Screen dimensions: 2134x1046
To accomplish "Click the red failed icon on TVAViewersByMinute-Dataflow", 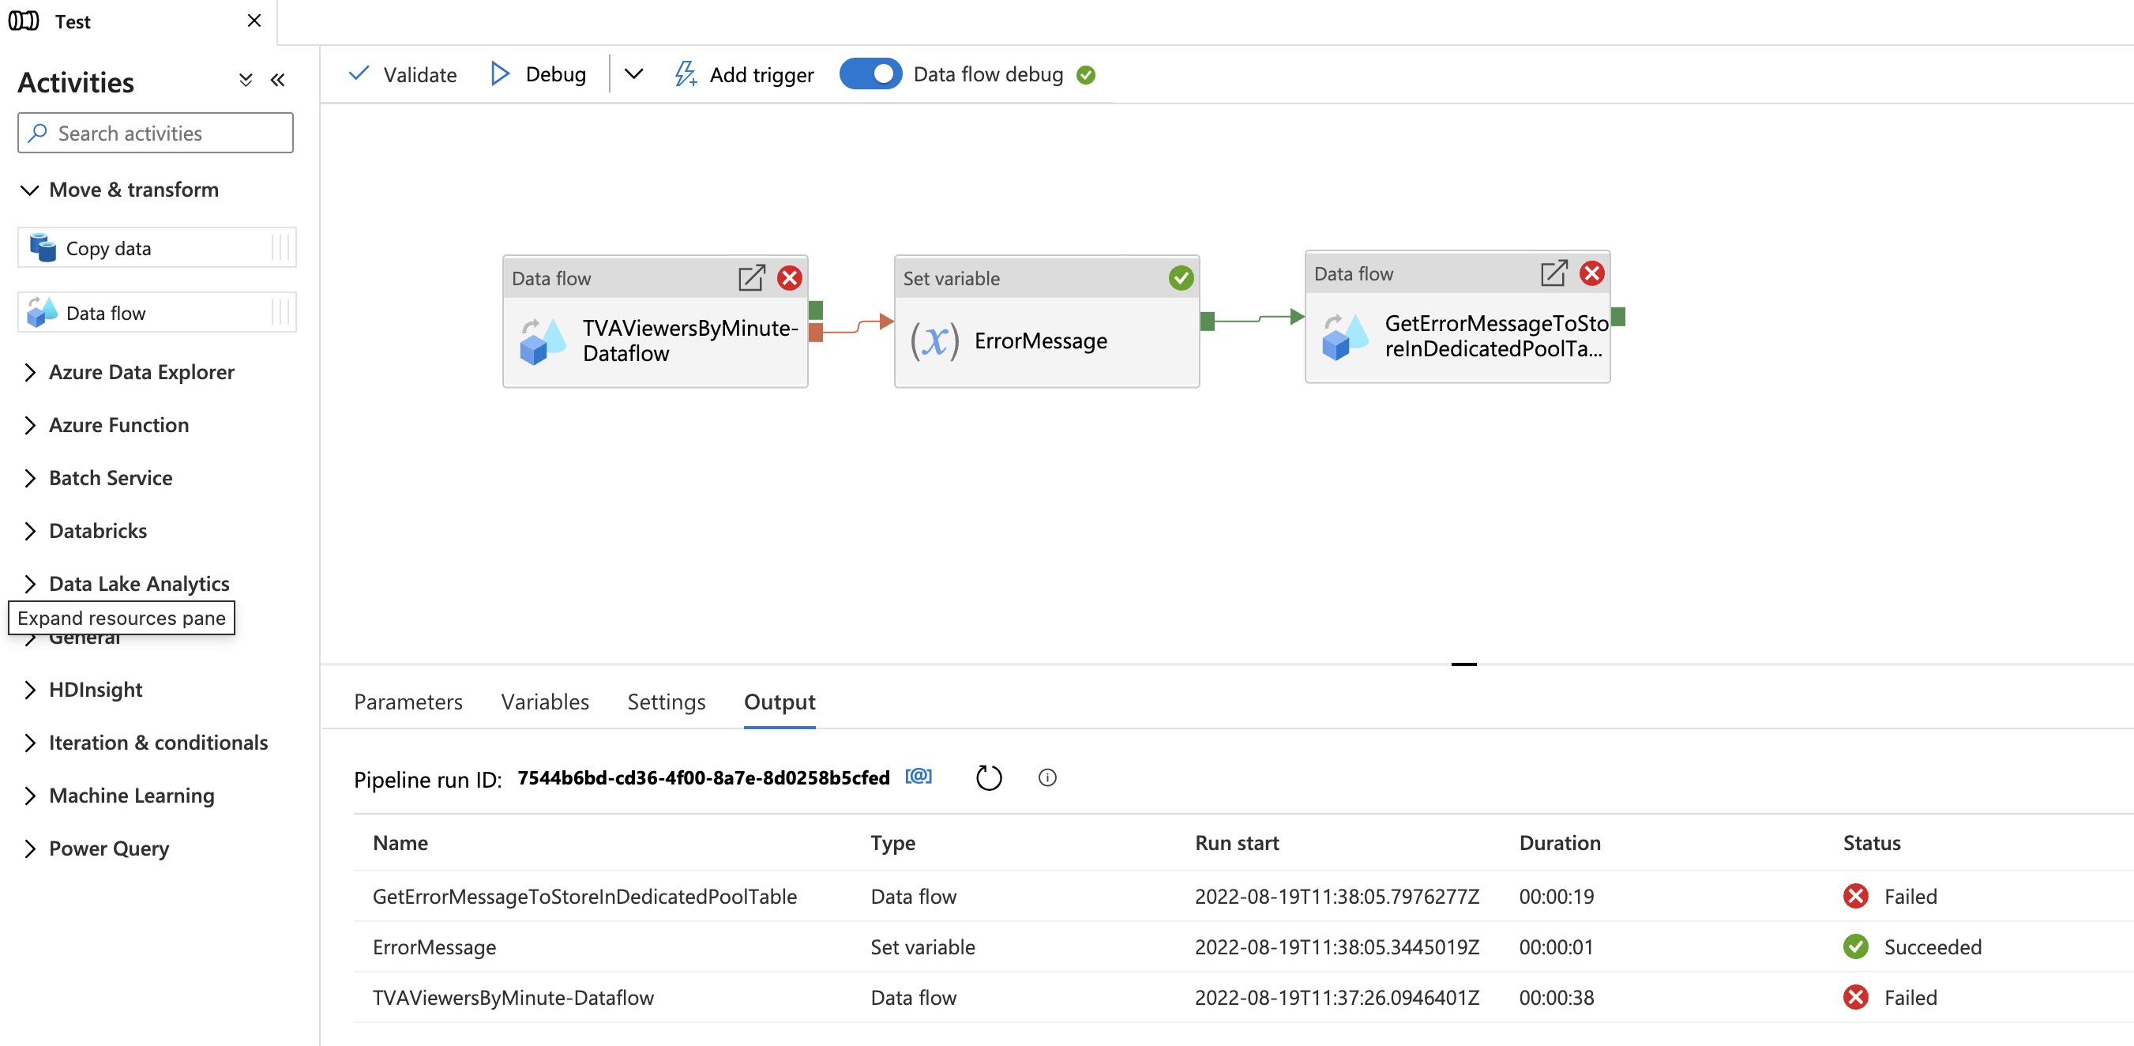I will tap(790, 277).
